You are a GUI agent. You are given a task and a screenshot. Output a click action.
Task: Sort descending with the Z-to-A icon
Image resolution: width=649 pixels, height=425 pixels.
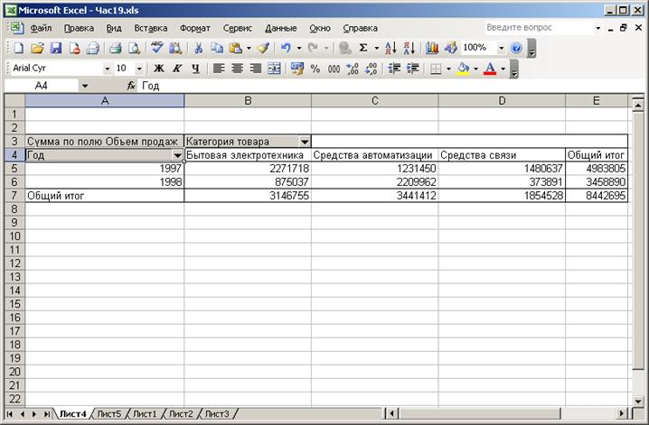409,49
